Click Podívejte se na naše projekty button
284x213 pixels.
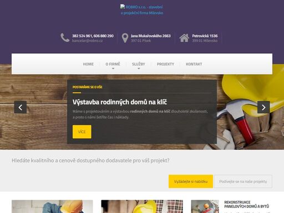click(x=243, y=181)
